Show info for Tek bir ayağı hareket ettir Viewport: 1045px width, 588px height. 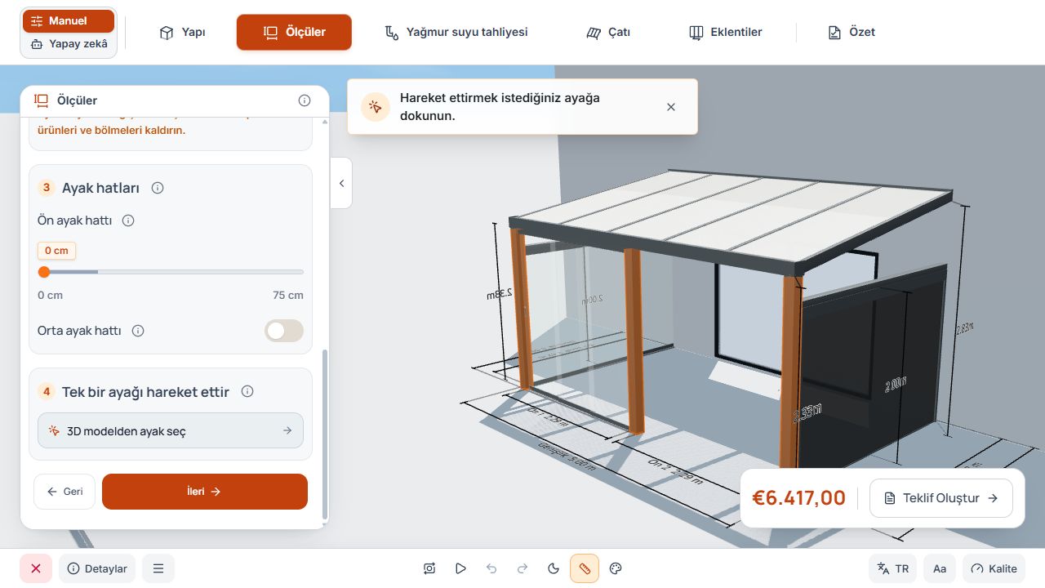tap(247, 391)
